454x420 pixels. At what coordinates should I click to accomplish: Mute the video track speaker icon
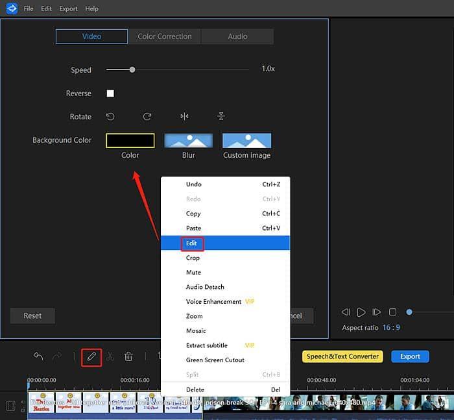(23, 402)
